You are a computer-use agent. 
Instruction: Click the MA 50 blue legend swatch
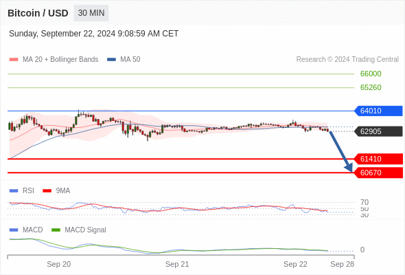pyautogui.click(x=111, y=60)
